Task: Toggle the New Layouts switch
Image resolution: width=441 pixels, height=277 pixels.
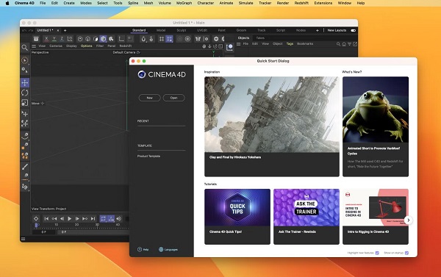Action: (354, 30)
